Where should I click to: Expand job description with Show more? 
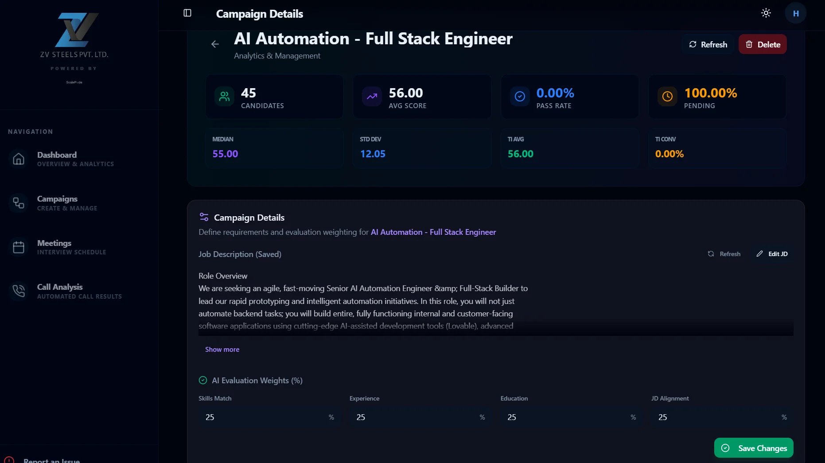(x=222, y=350)
